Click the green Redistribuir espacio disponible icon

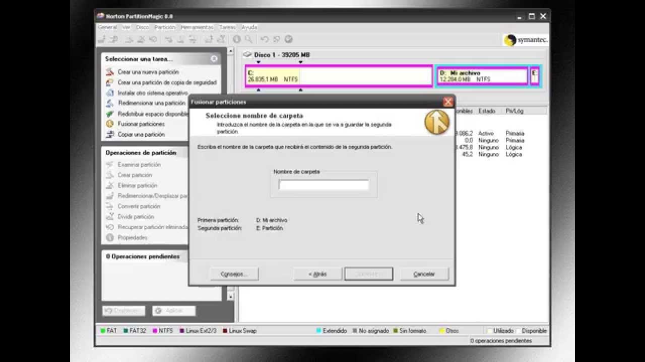(x=110, y=114)
